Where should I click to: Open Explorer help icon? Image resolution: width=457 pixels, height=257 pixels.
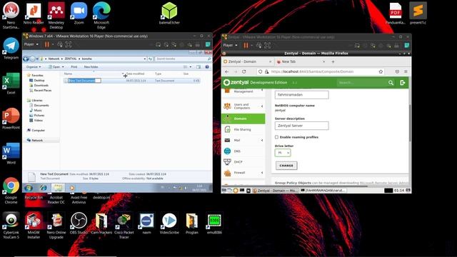(x=207, y=66)
